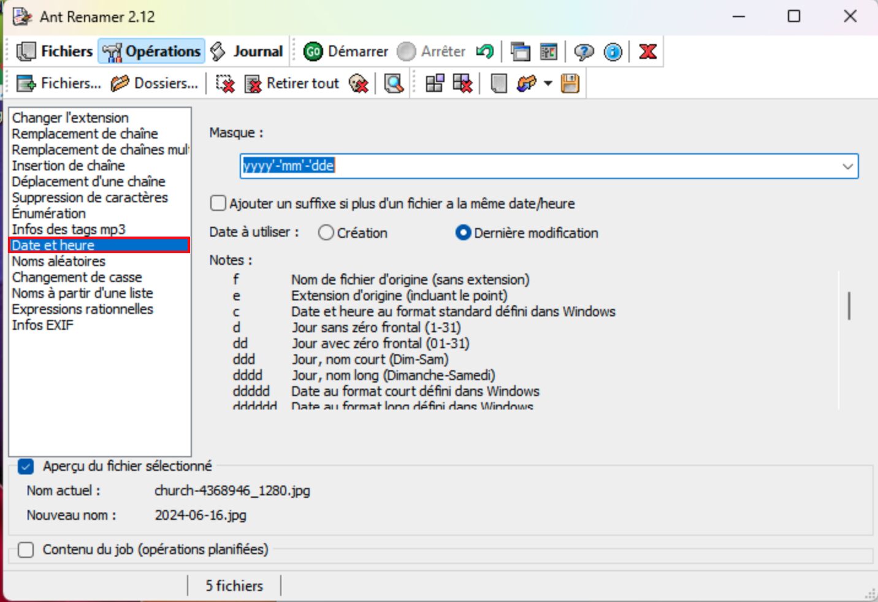Image resolution: width=878 pixels, height=602 pixels.
Task: Open the Journal tab
Action: pos(246,51)
